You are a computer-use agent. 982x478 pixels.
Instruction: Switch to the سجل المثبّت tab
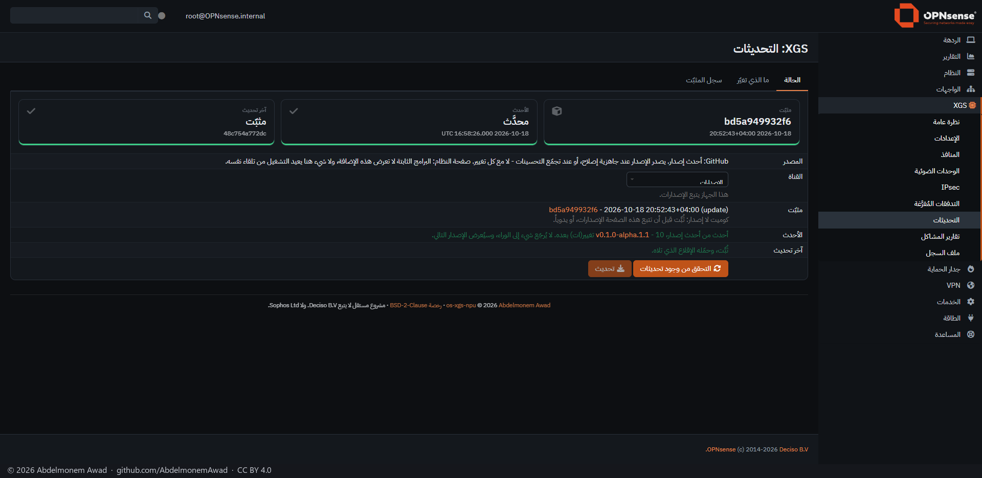[x=704, y=80]
